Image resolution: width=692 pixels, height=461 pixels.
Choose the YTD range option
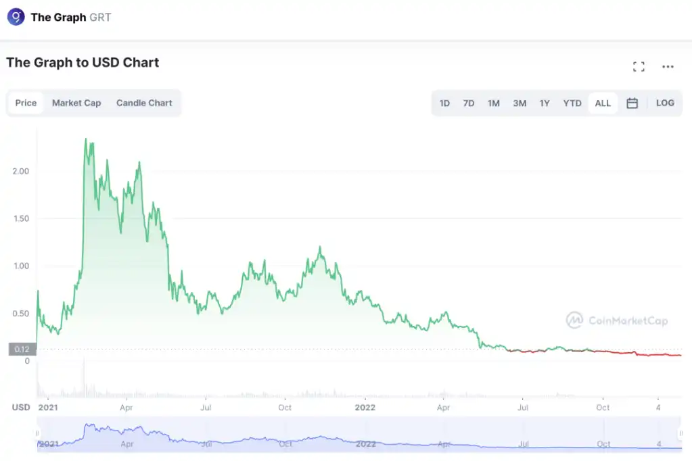click(x=572, y=103)
